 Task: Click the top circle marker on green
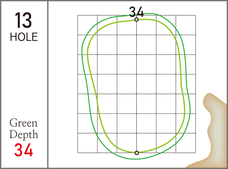coord(136,20)
